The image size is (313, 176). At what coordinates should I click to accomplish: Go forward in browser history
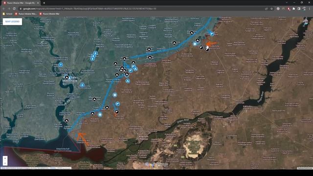[9, 9]
